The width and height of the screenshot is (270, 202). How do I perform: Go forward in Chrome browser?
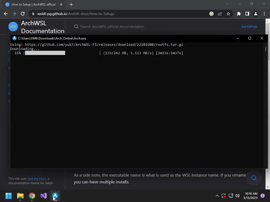[x=14, y=14]
